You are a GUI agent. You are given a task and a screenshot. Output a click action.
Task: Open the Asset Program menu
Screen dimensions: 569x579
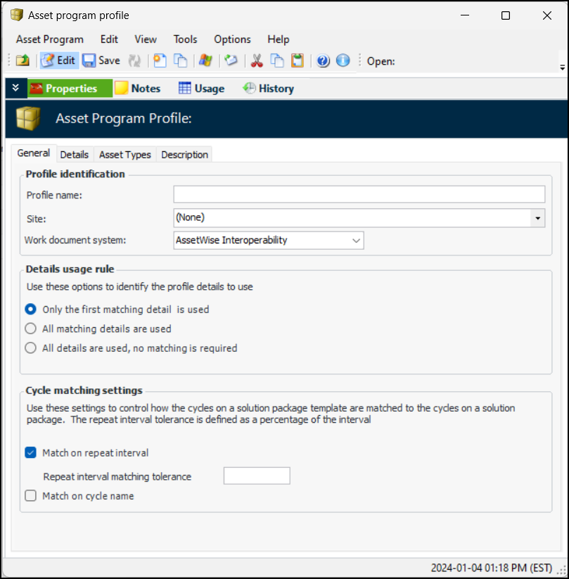pos(50,39)
